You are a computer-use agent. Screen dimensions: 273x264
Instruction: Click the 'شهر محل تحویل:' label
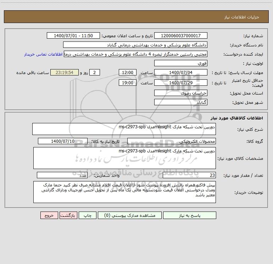click(x=247, y=102)
